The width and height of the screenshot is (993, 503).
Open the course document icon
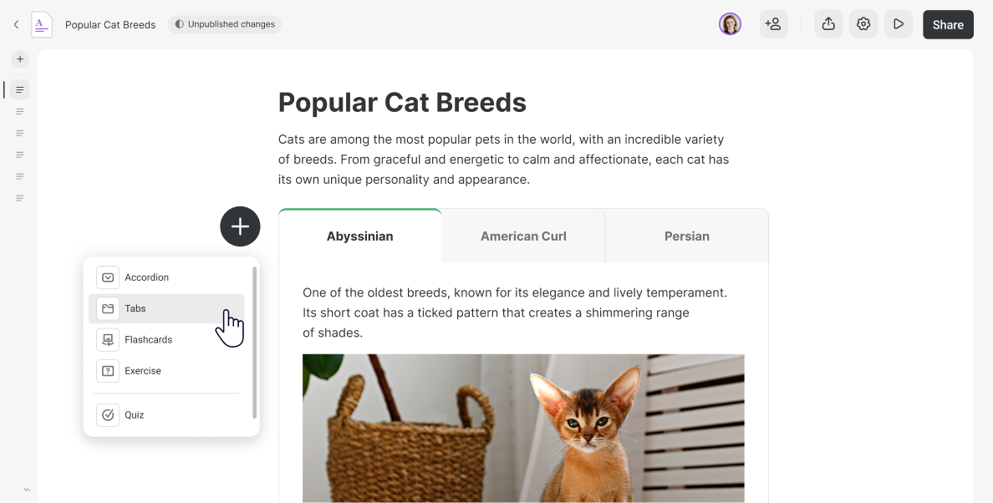pos(42,25)
